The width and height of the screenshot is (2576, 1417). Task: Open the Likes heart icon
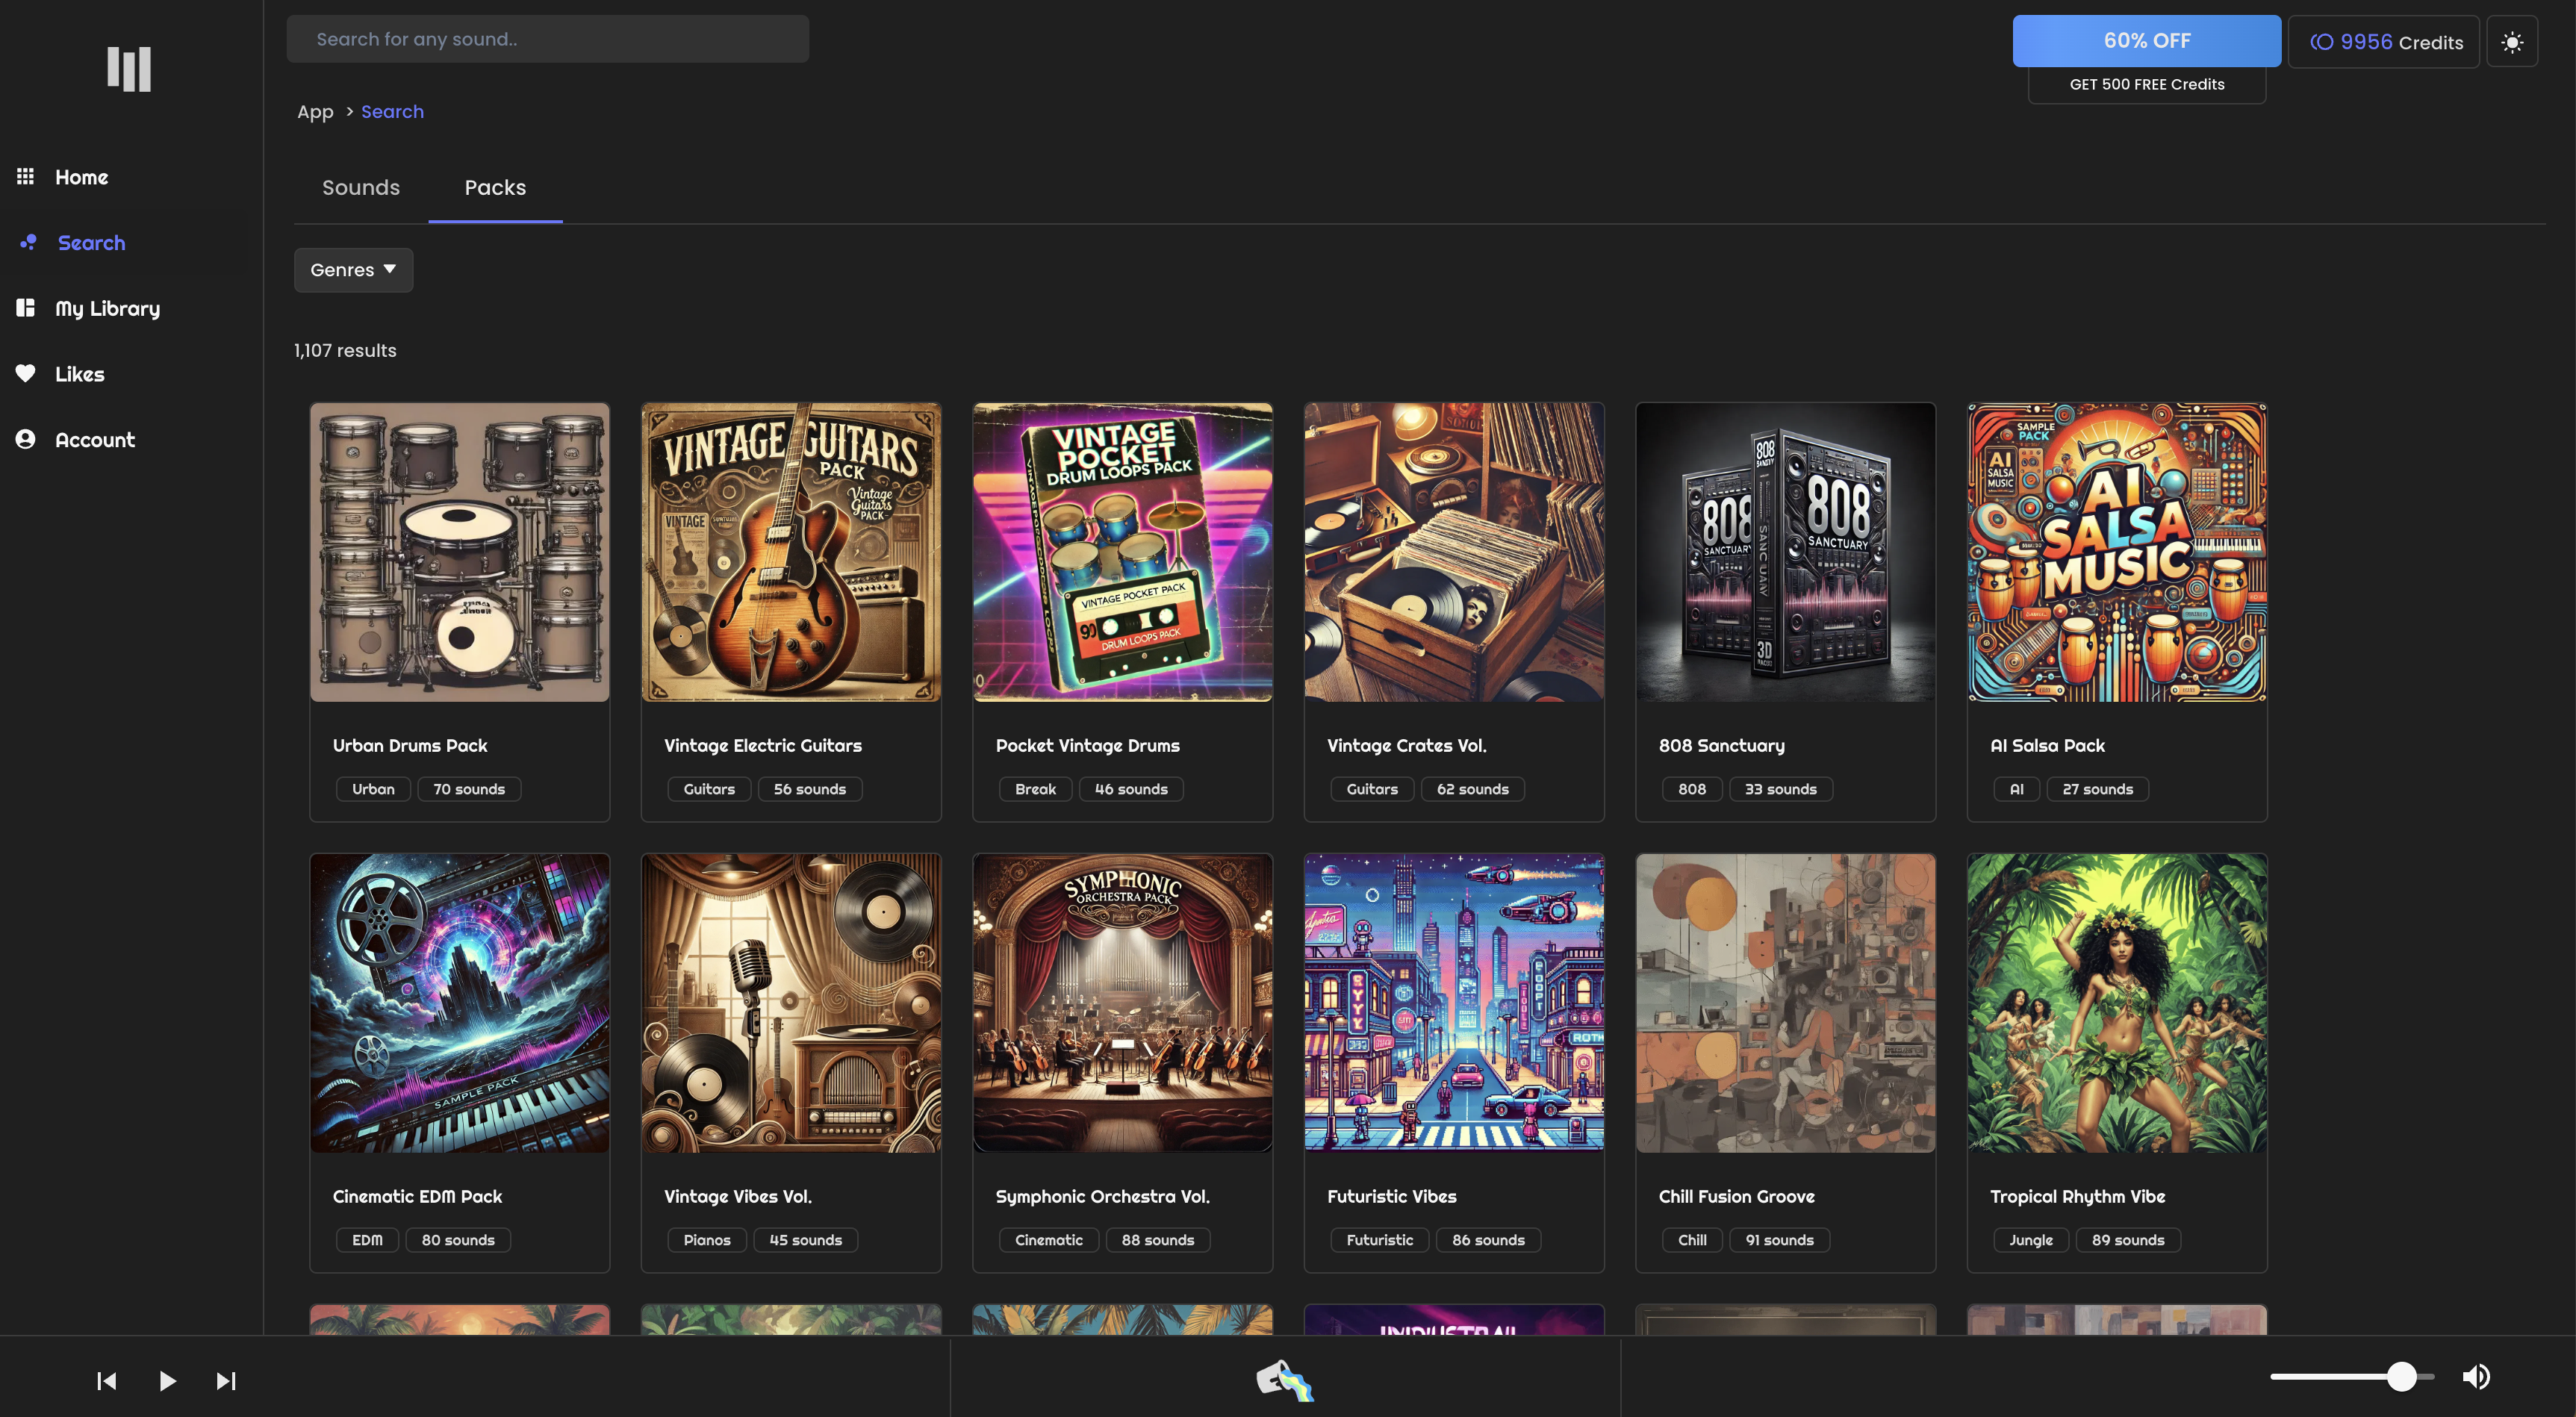(x=26, y=374)
